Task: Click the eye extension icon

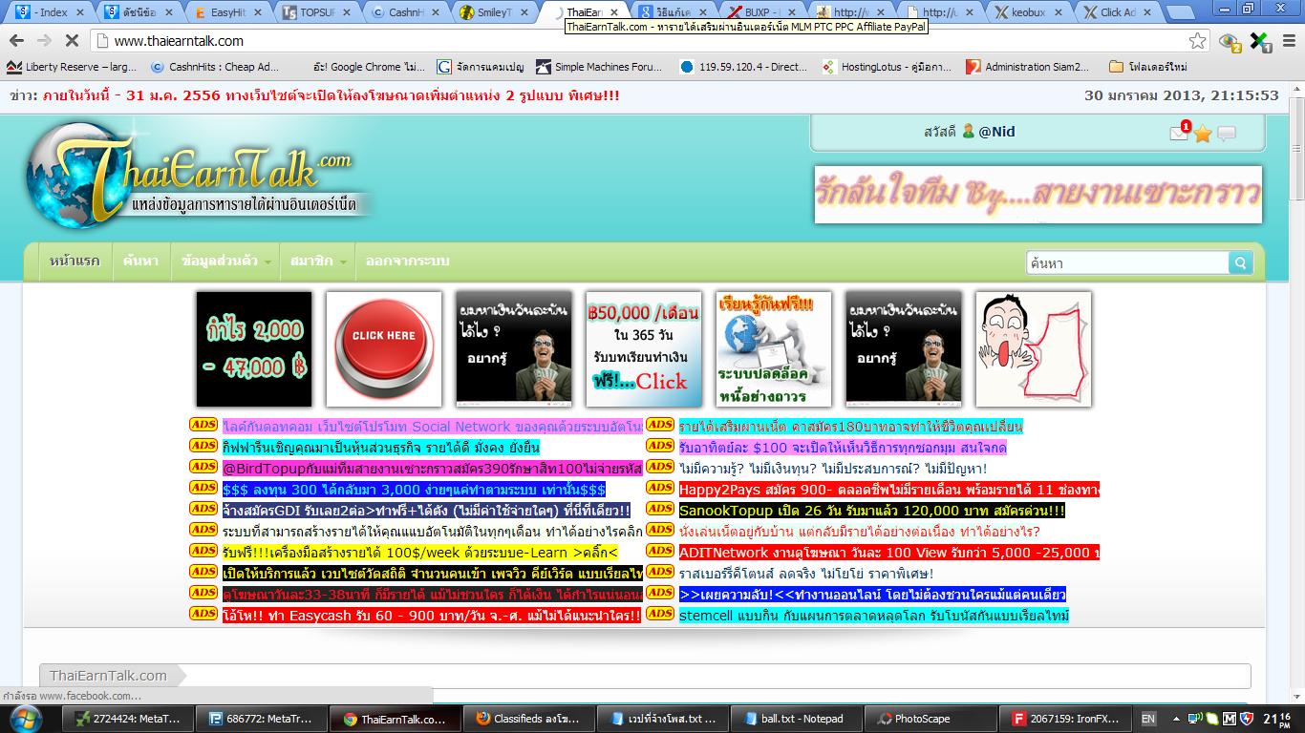Action: coord(1230,41)
